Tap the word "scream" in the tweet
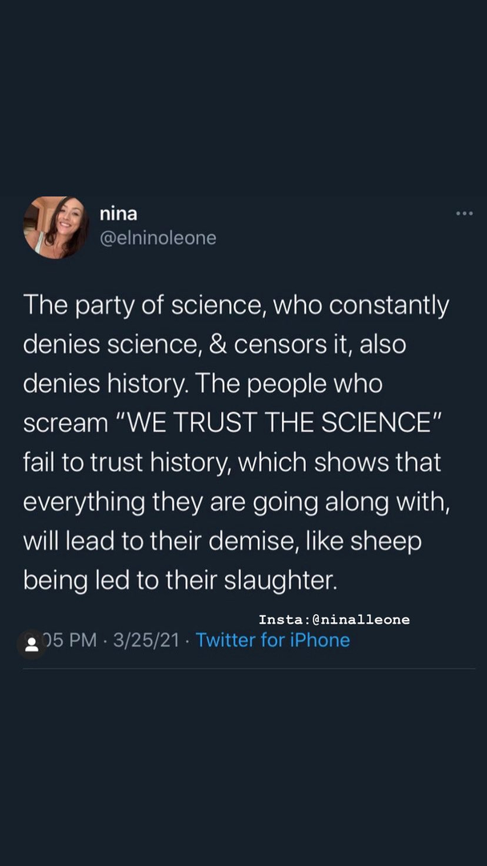The width and height of the screenshot is (487, 866). pos(65,423)
